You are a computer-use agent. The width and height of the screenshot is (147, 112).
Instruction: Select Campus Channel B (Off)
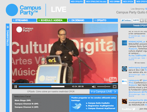point(26,104)
